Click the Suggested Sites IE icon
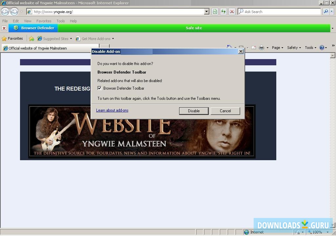The height and width of the screenshot is (236, 336). tap(40, 39)
